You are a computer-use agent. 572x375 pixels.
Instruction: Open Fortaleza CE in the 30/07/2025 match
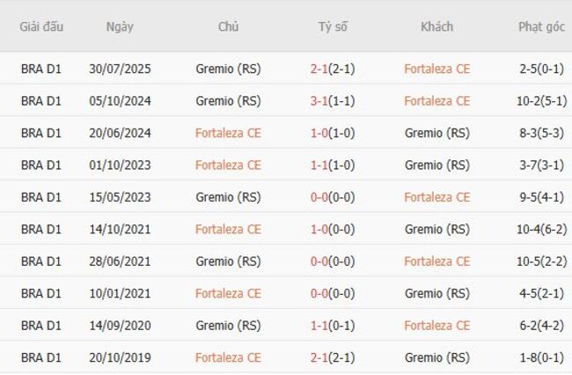tap(436, 69)
